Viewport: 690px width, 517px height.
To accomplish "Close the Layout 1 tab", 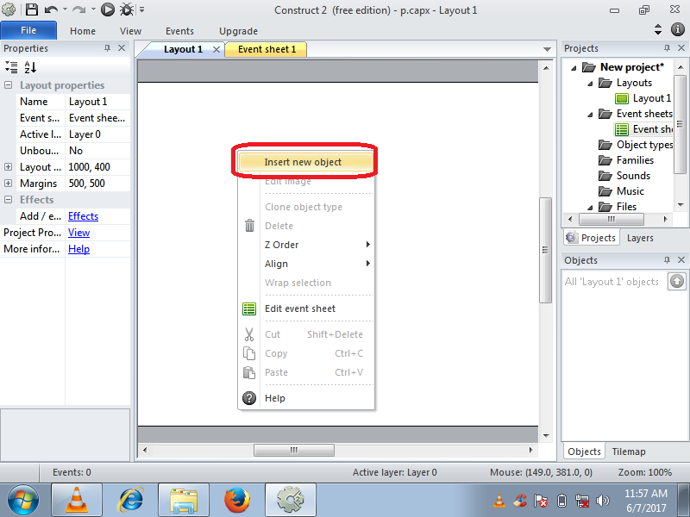I will coord(216,49).
